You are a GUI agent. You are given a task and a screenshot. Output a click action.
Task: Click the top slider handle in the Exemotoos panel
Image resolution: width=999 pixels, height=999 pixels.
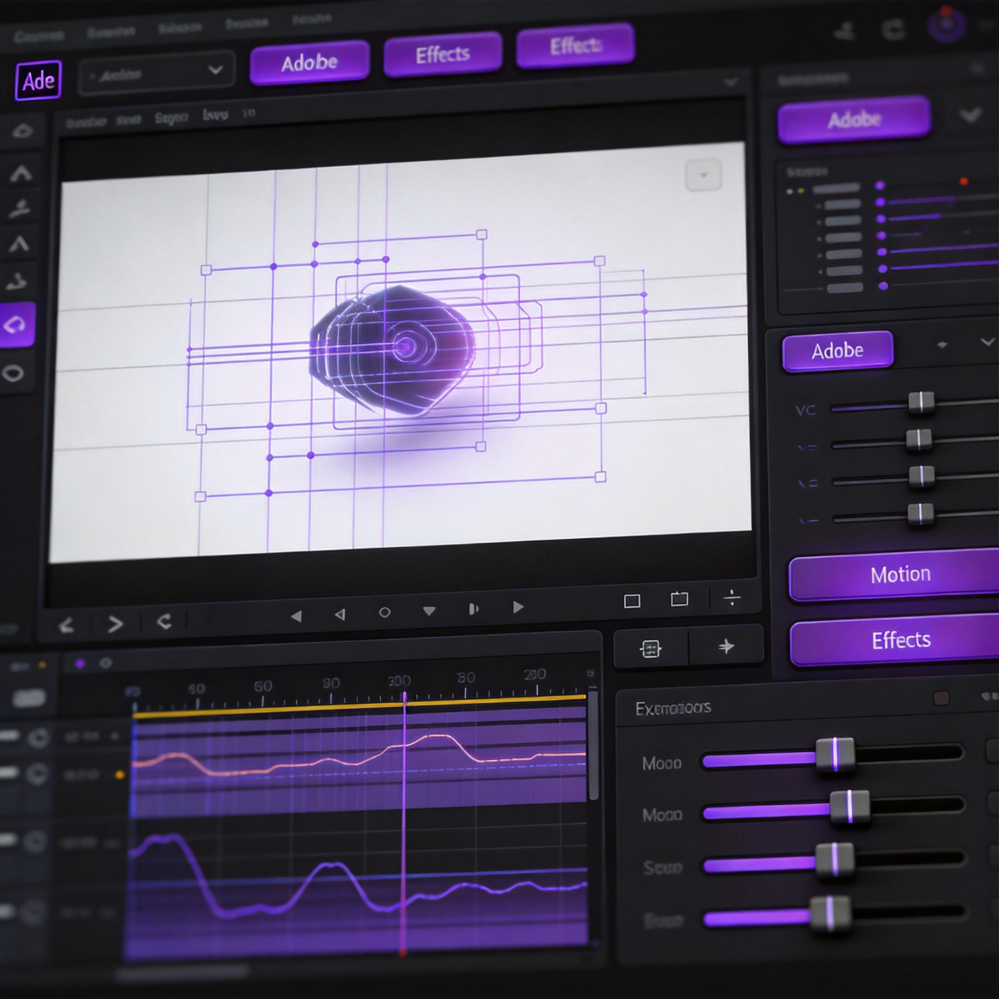tap(835, 756)
